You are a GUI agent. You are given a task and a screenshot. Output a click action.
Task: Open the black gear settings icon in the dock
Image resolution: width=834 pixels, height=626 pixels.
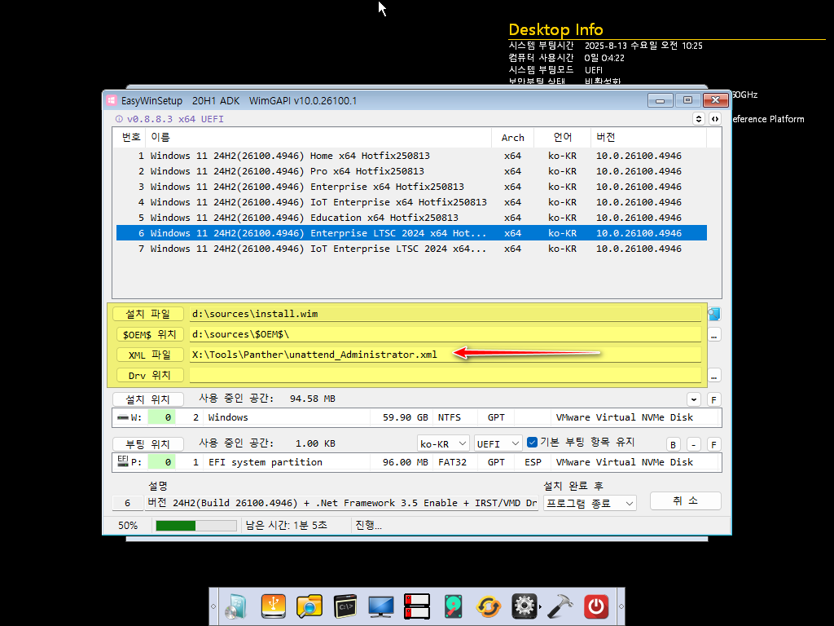pos(524,606)
